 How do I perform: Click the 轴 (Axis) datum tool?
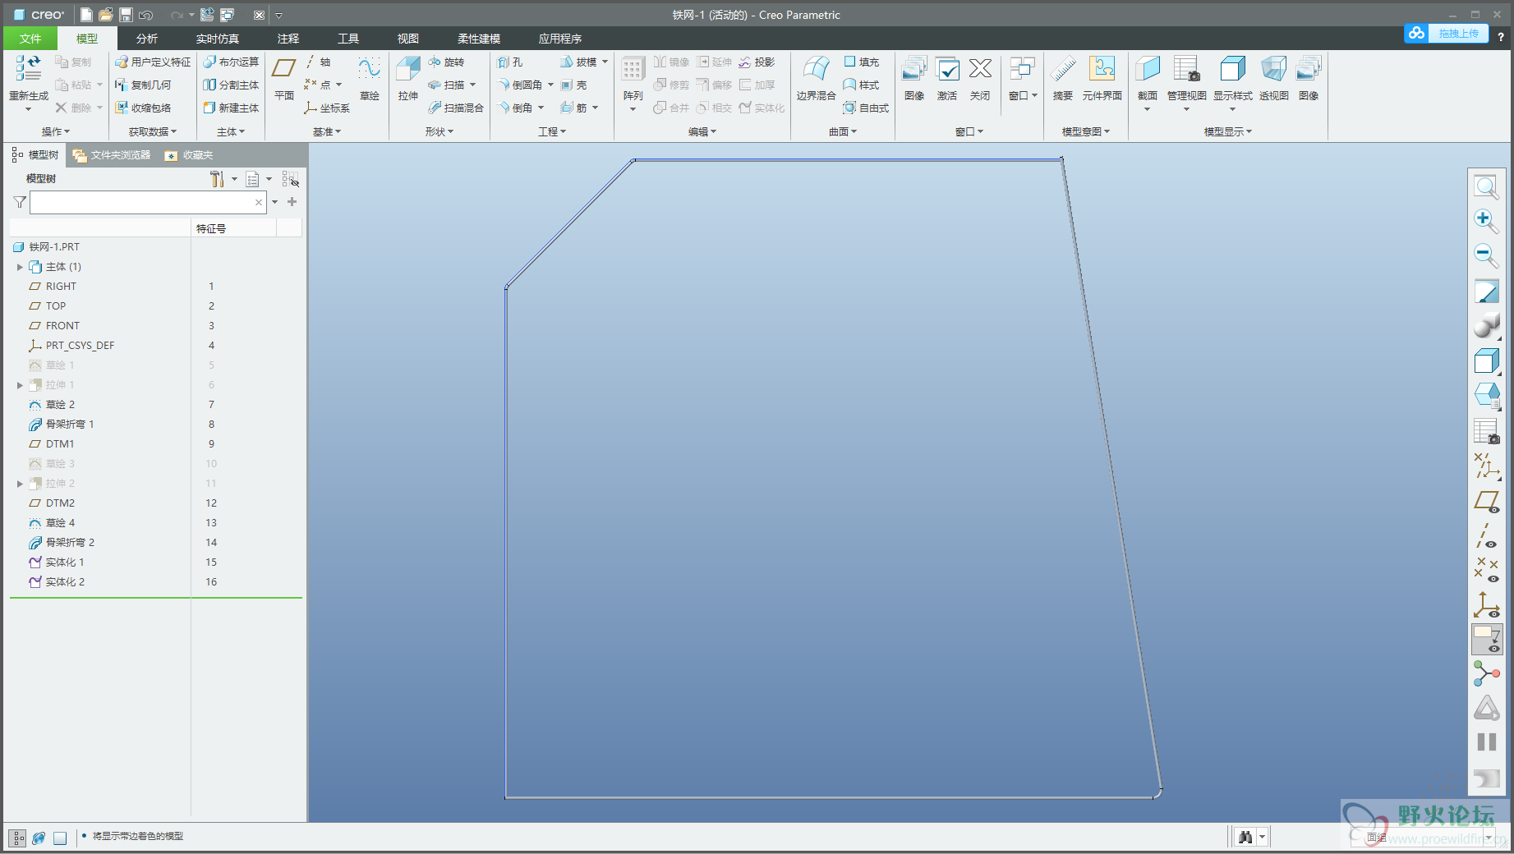point(318,62)
